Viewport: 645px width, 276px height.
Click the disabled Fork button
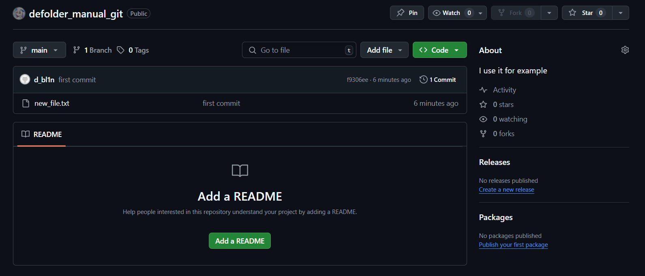pyautogui.click(x=516, y=13)
